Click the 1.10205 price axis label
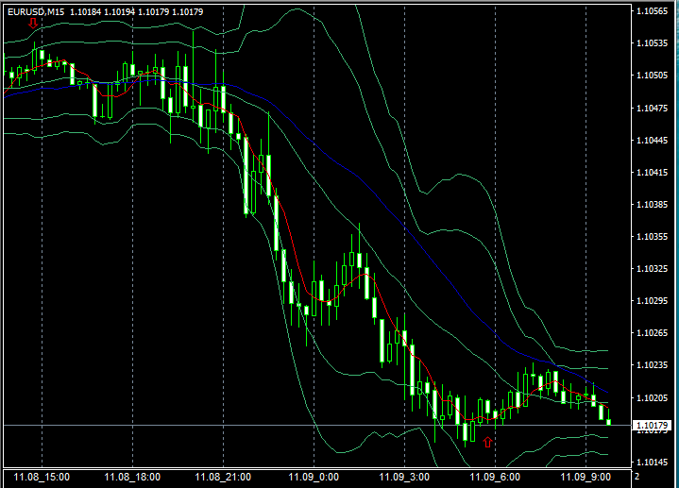Image resolution: width=679 pixels, height=488 pixels. [x=653, y=397]
